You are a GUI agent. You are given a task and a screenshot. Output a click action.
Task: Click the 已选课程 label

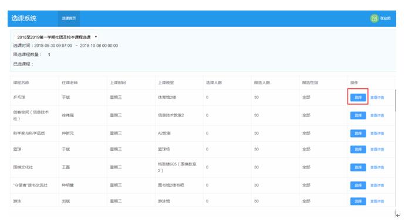(23, 64)
